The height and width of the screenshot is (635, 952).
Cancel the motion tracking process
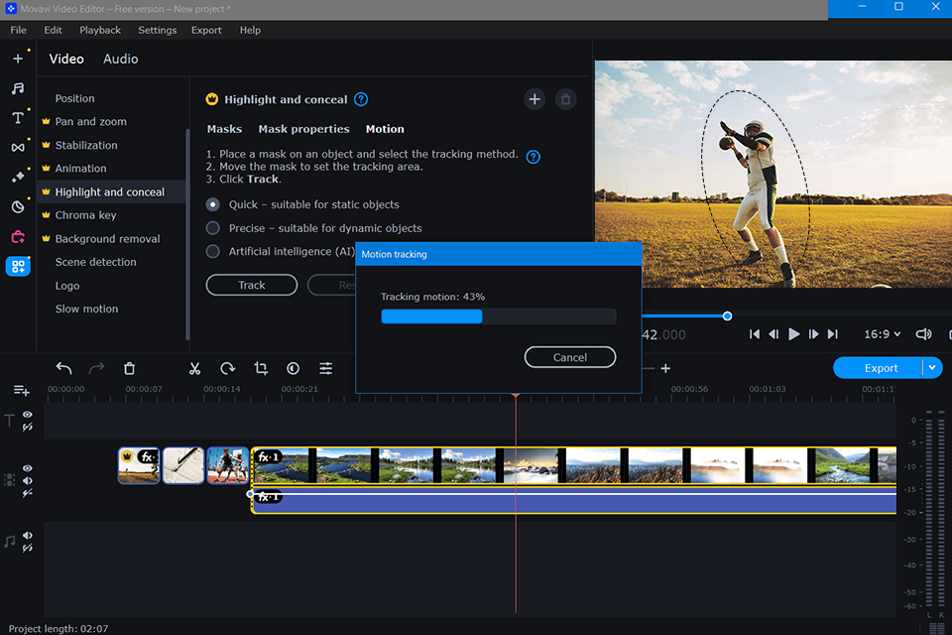pyautogui.click(x=570, y=357)
